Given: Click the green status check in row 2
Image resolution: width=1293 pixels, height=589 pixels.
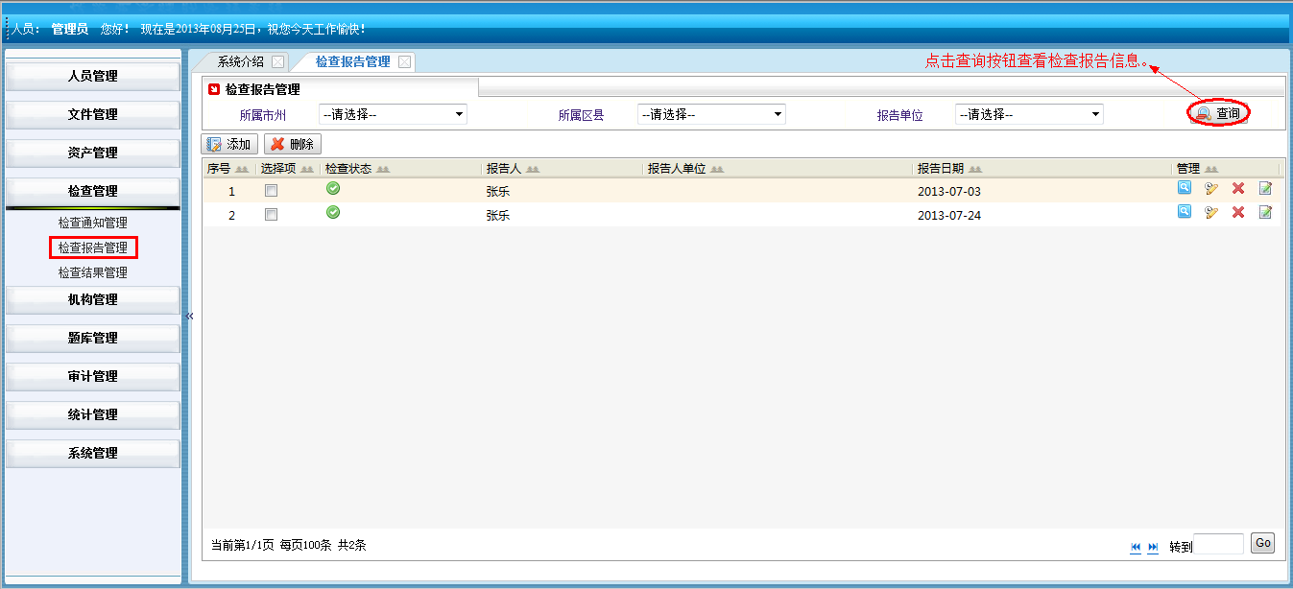Looking at the screenshot, I should point(333,212).
